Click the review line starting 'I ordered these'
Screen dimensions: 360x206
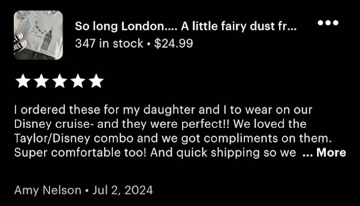(163, 110)
